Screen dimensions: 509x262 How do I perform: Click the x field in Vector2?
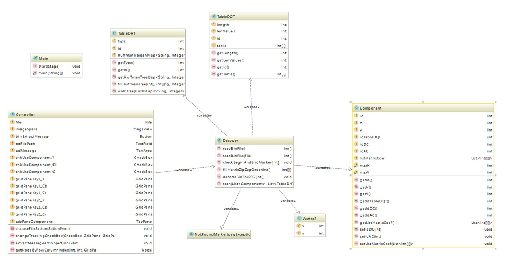tap(310, 226)
